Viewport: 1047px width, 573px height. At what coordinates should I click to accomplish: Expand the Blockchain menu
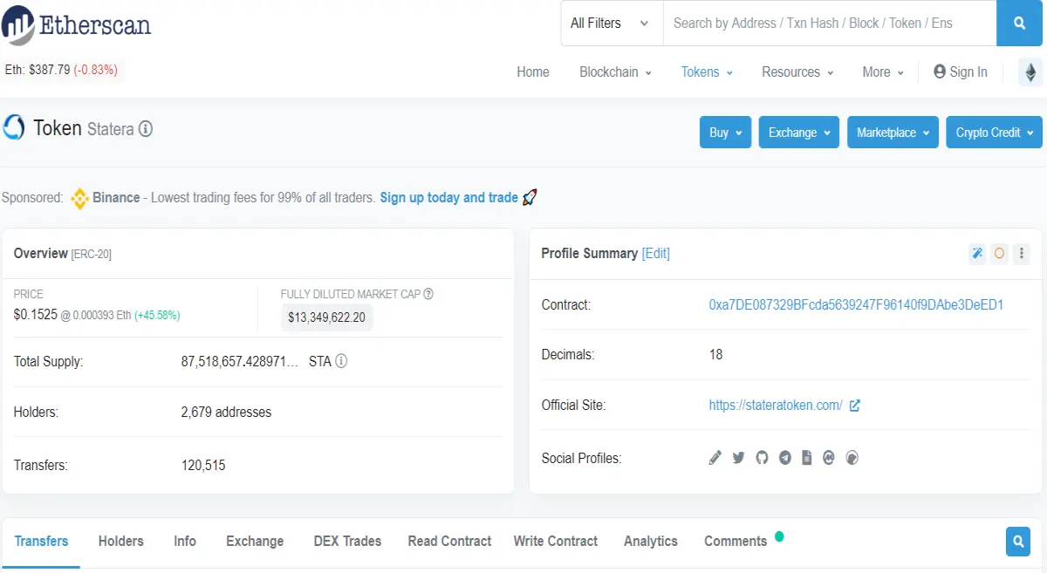[x=616, y=72]
